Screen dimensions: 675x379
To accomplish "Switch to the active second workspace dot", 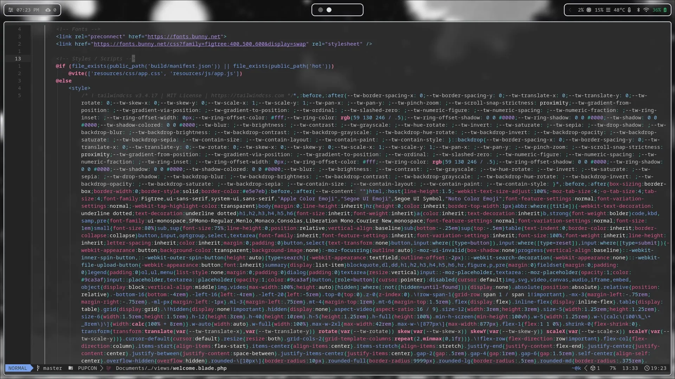I will pyautogui.click(x=329, y=10).
